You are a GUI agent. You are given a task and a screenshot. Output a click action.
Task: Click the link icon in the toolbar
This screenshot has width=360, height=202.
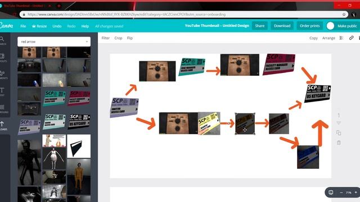coord(351,38)
